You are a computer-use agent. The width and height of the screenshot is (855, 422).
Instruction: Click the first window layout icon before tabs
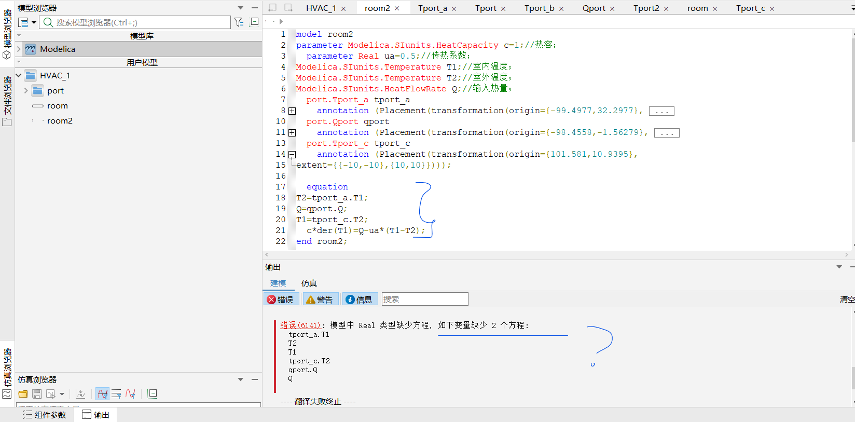pos(272,7)
